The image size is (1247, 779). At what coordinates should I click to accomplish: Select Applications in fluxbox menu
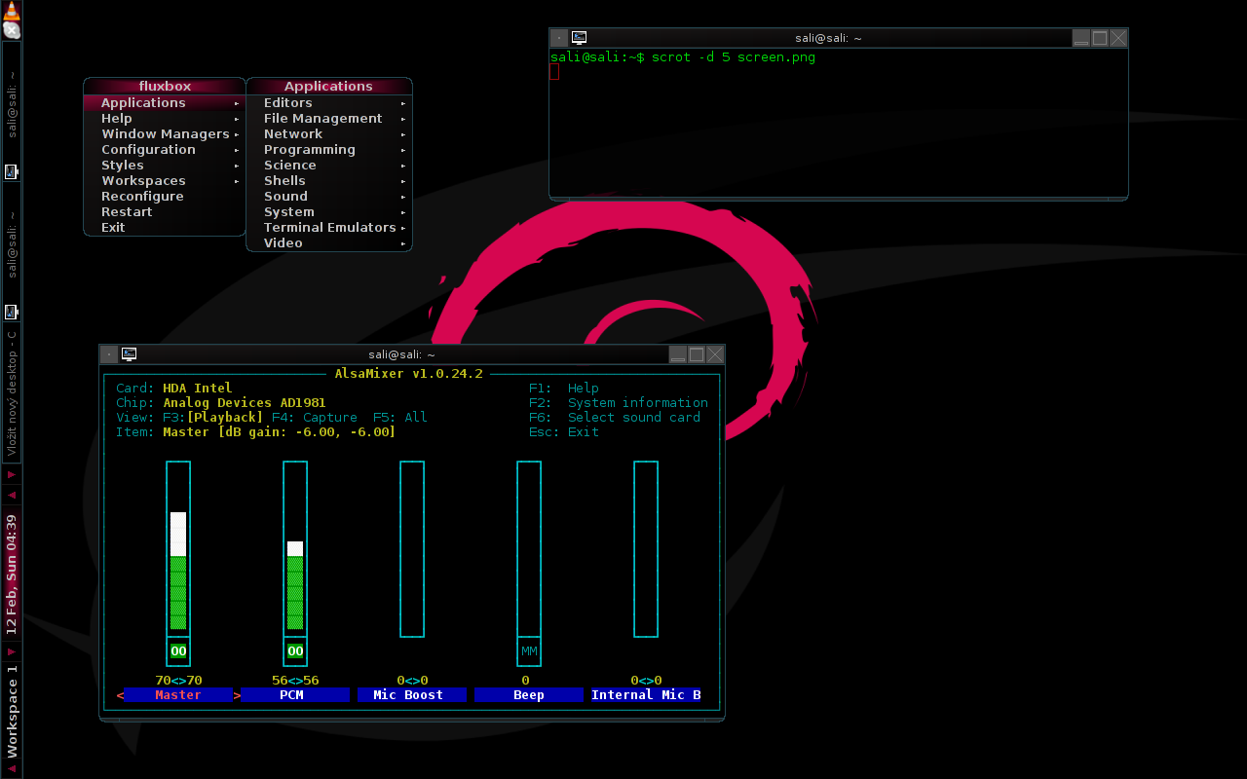(165, 102)
